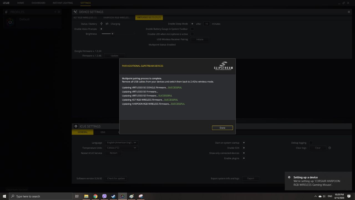The image size is (355, 200).
Task: Open the HOME tab in iCUE
Action: point(21,3)
